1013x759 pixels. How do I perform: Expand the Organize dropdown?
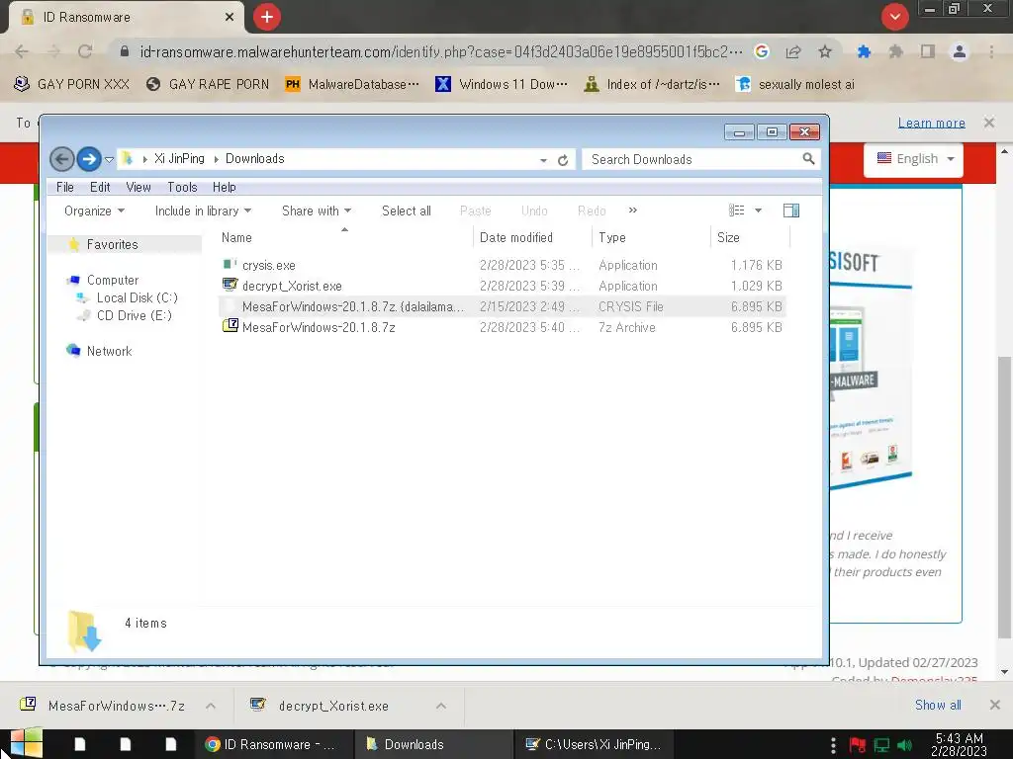[94, 211]
